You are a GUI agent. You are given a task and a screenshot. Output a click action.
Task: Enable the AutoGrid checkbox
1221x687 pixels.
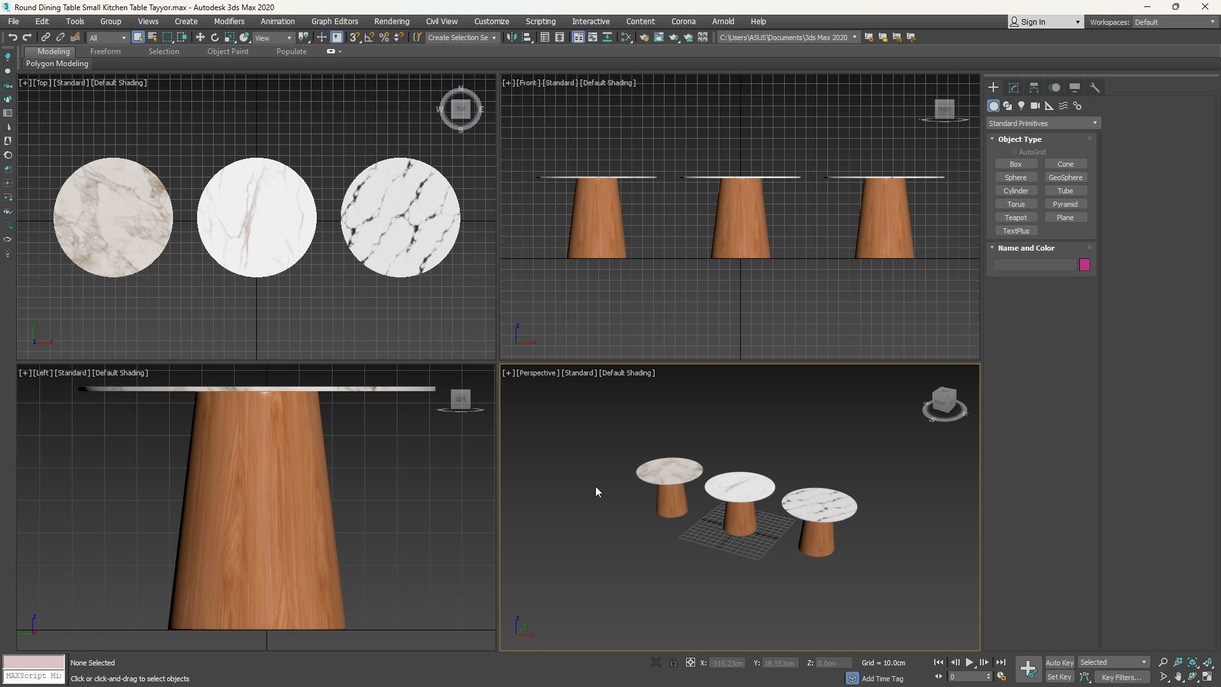point(1014,152)
